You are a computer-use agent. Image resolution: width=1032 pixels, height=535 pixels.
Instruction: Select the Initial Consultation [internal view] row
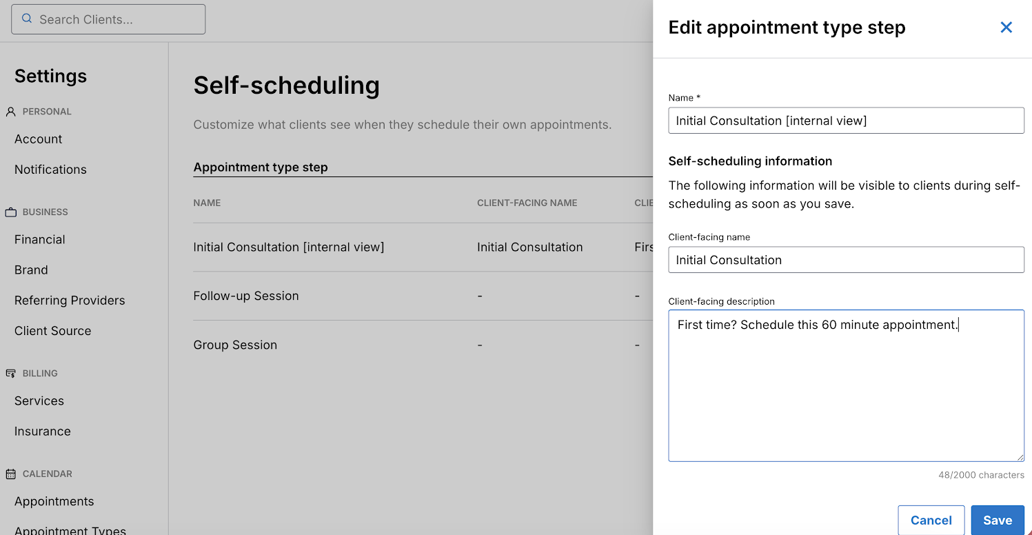coord(423,247)
